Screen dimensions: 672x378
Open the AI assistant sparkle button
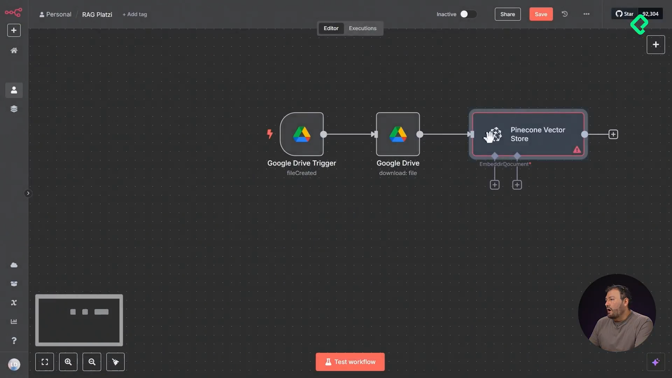(x=655, y=362)
